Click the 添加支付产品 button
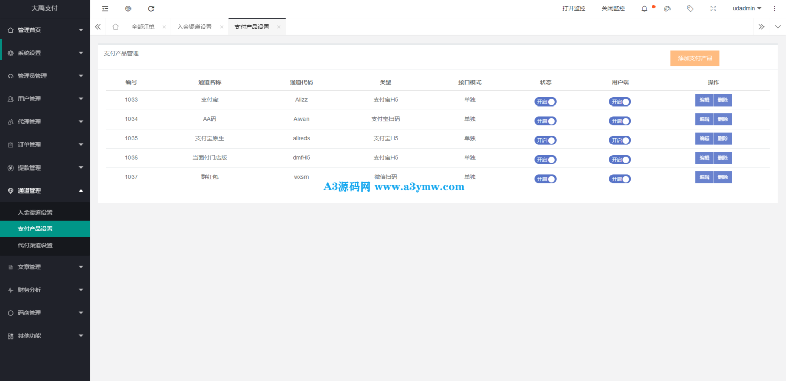 [695, 58]
